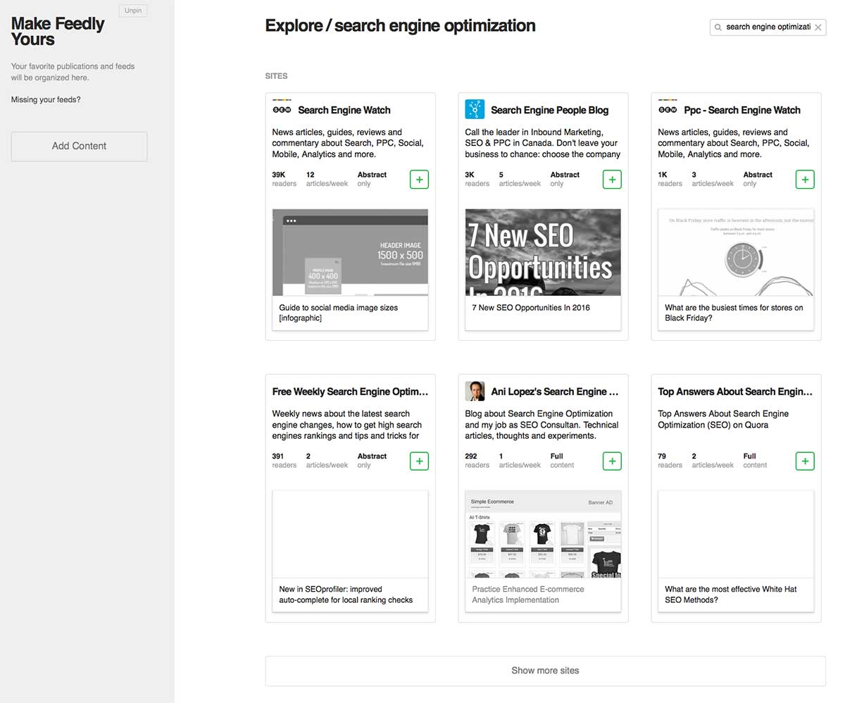The height and width of the screenshot is (703, 845).
Task: Click Search Engine Watch description text
Action: 348,143
